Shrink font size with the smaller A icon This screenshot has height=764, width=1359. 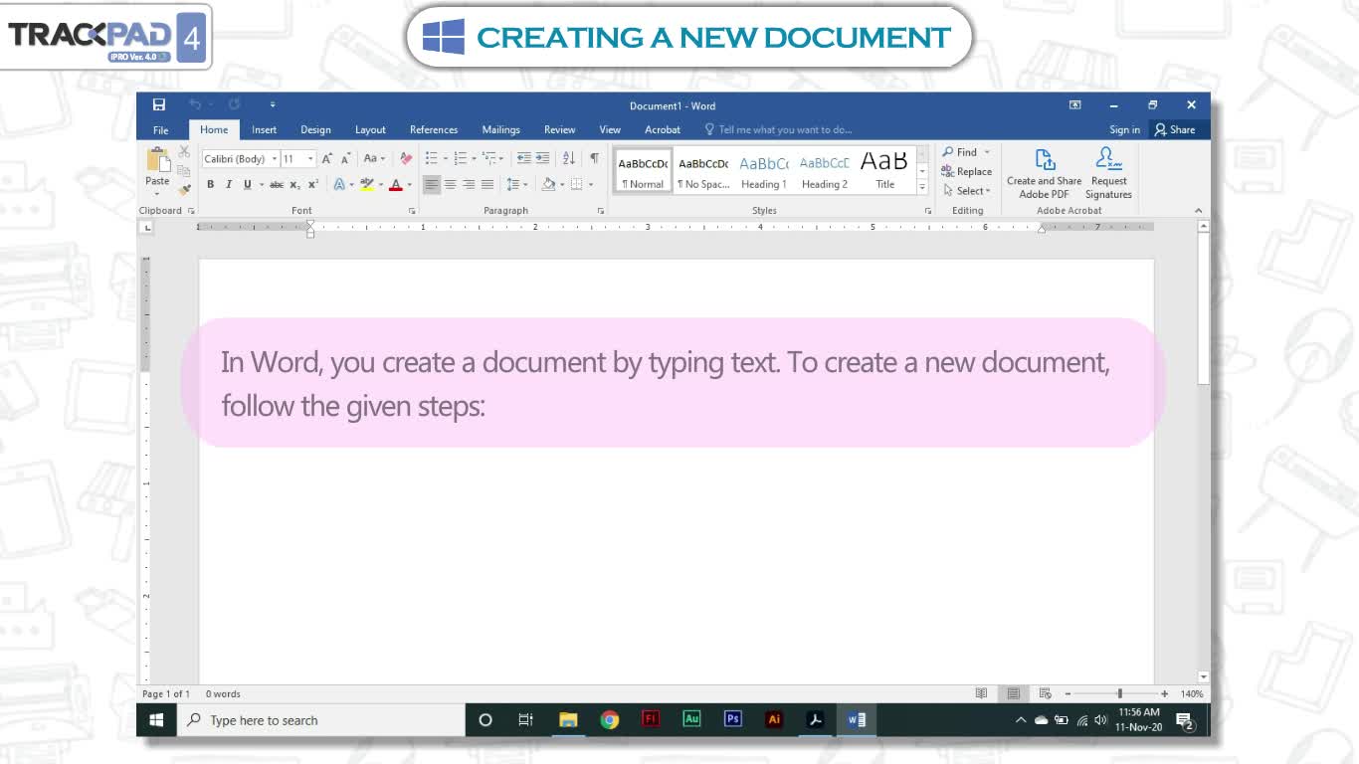pos(345,158)
